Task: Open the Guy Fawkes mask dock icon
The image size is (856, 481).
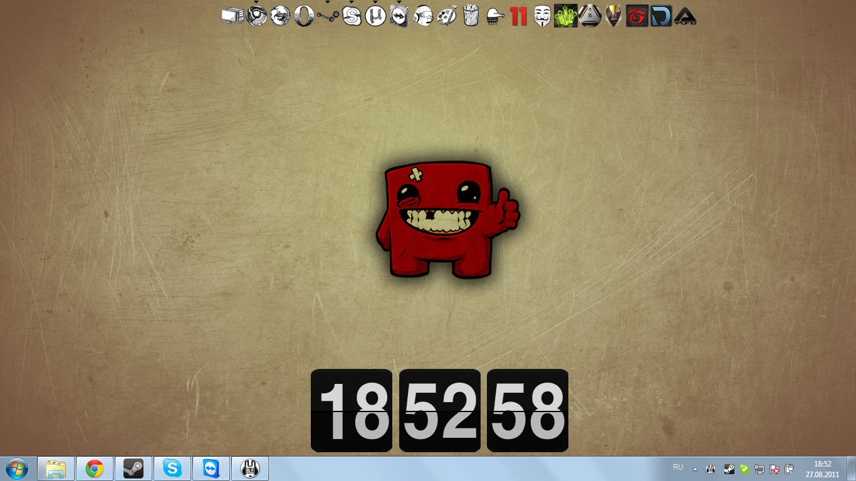Action: pos(542,16)
